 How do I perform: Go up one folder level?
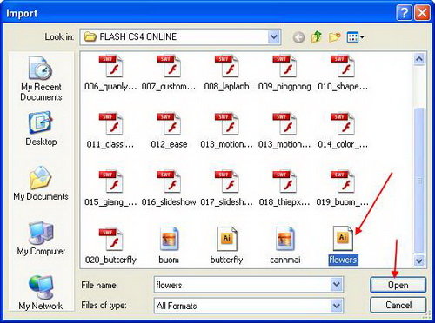pos(317,36)
